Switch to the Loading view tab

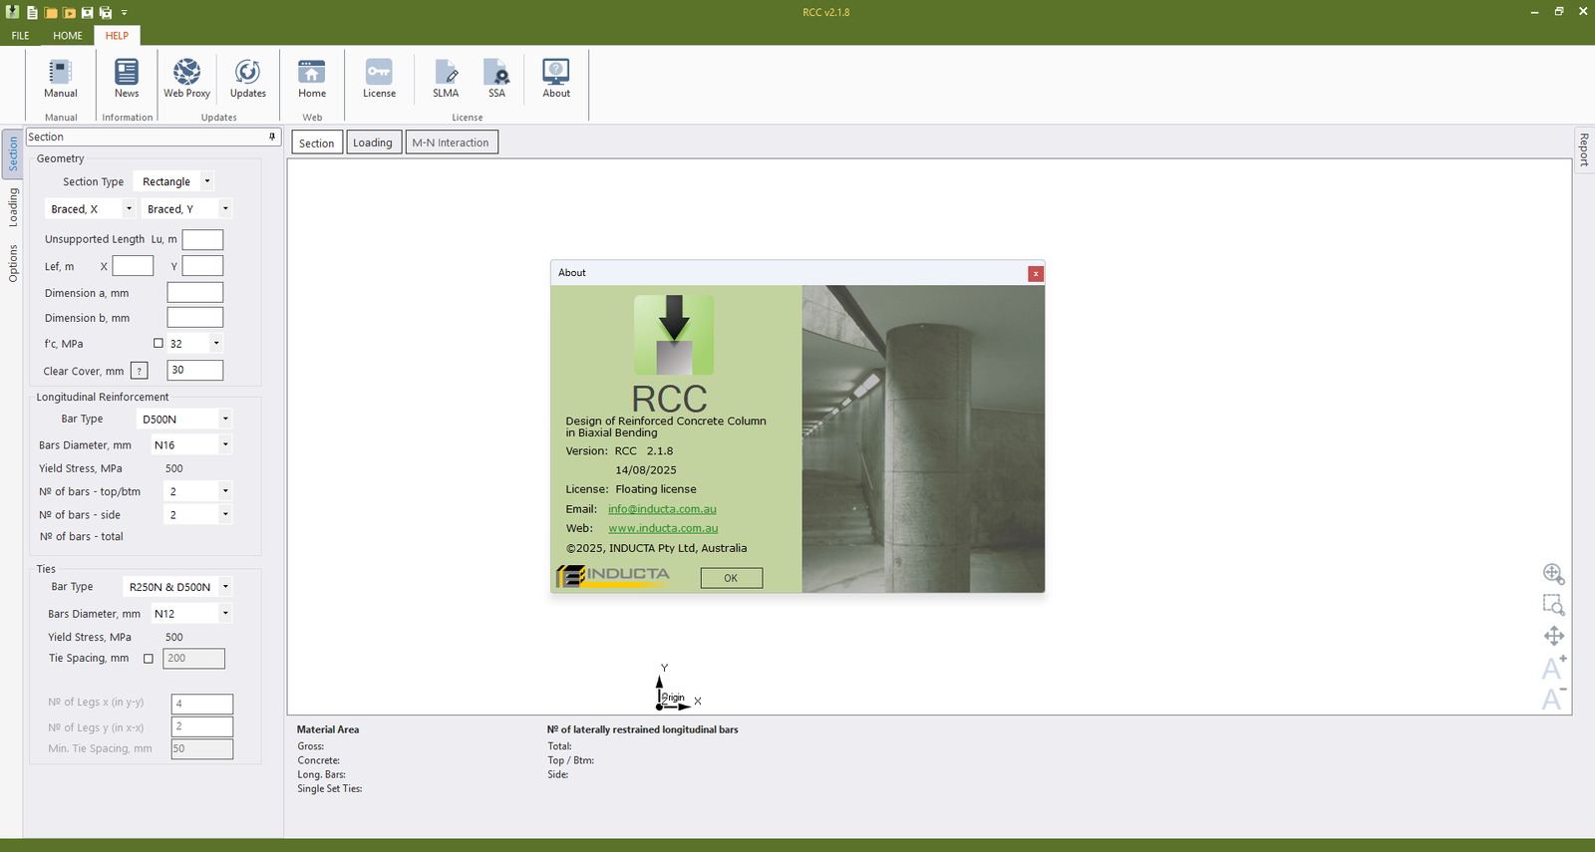pos(373,142)
